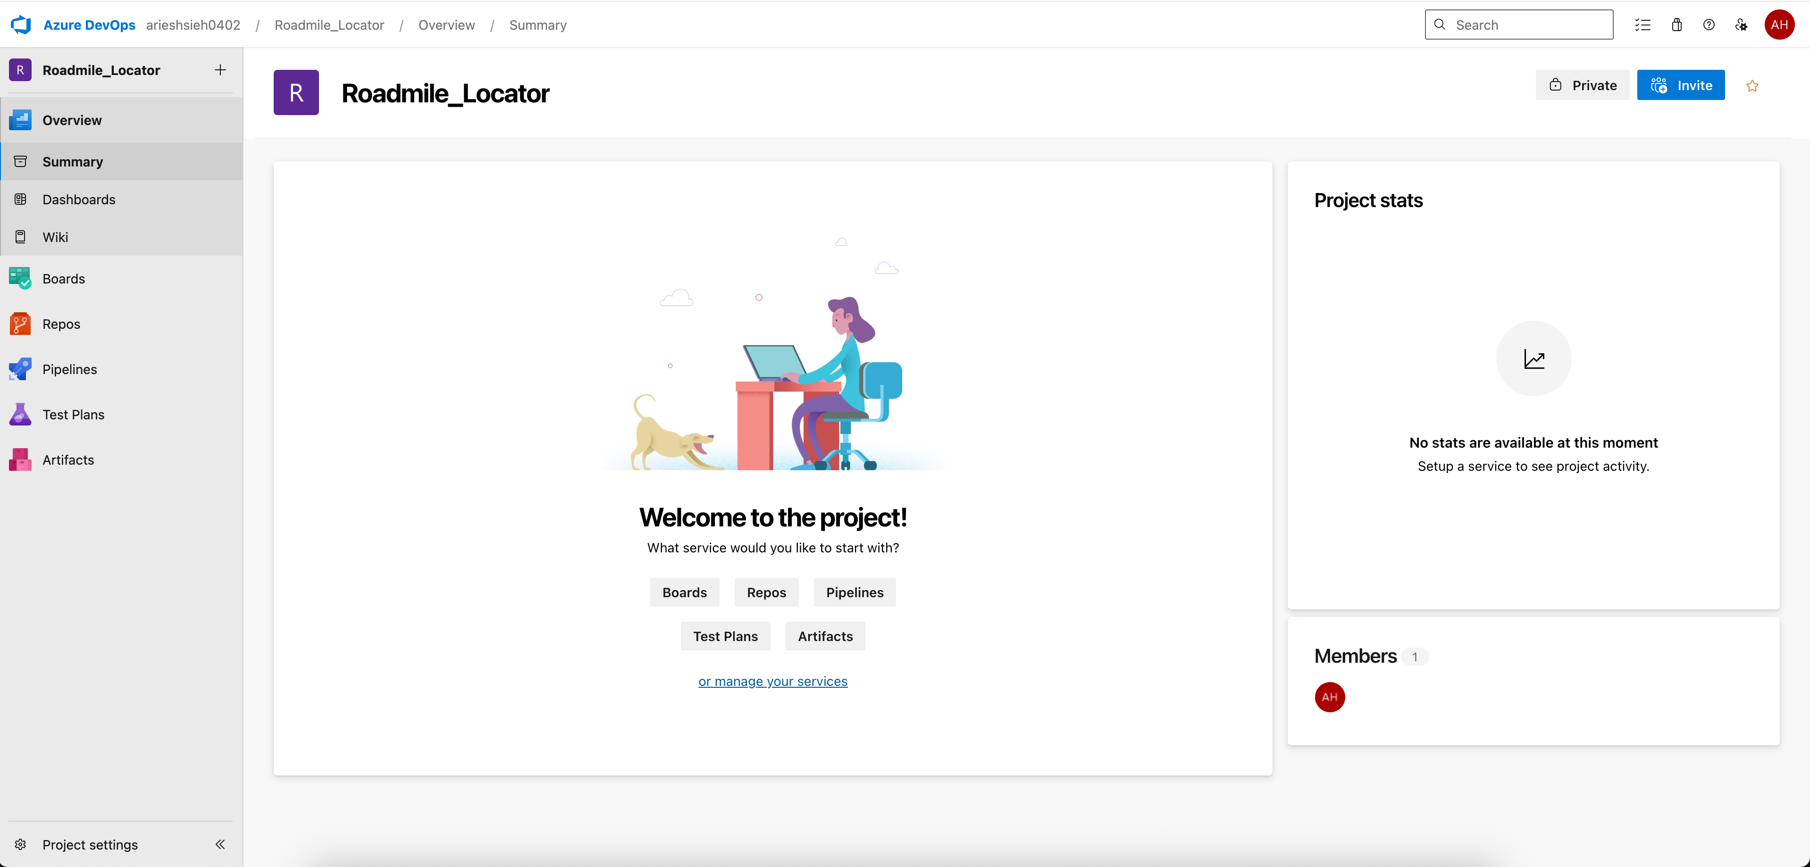Open Boards from the sidebar

(63, 279)
